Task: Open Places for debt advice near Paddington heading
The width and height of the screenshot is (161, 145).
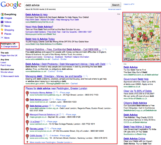Action: [x=56, y=88]
